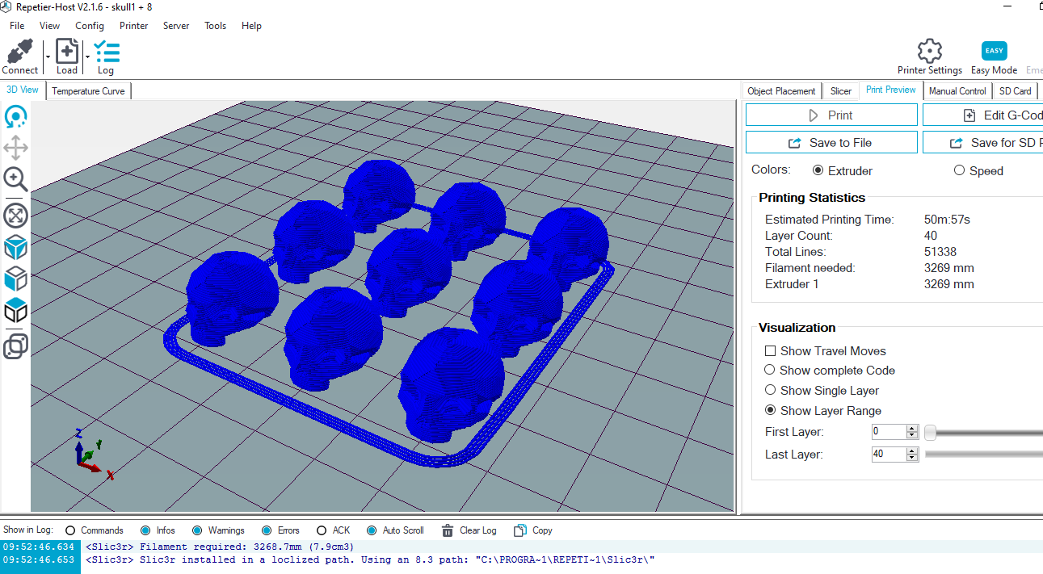The height and width of the screenshot is (574, 1043).
Task: Click the Total Lines value 51338
Action: click(940, 252)
